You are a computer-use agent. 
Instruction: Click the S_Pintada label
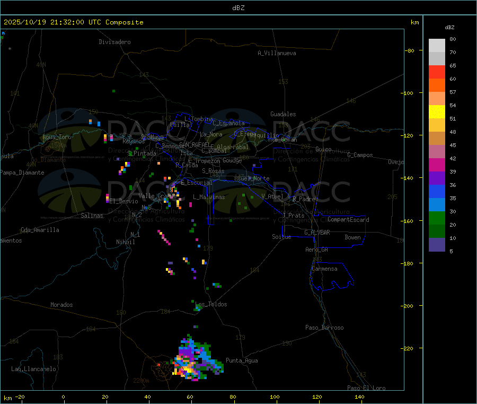(x=142, y=153)
